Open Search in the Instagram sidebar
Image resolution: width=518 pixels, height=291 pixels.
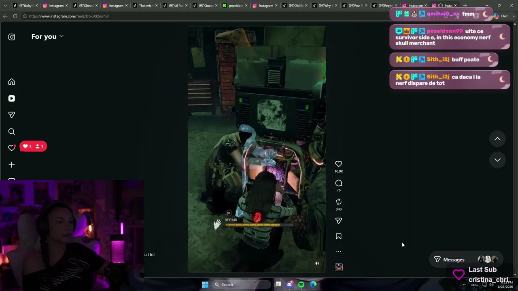click(12, 132)
